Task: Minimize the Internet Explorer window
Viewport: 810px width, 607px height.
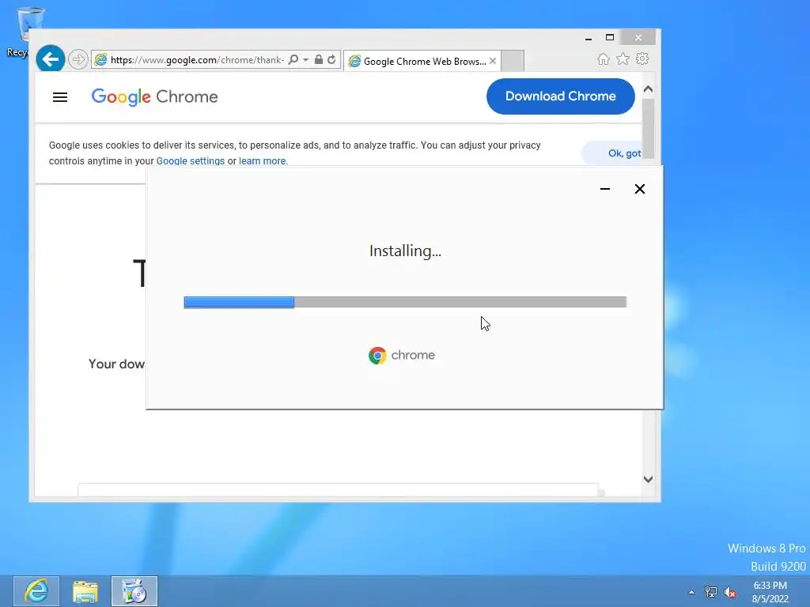Action: click(589, 38)
